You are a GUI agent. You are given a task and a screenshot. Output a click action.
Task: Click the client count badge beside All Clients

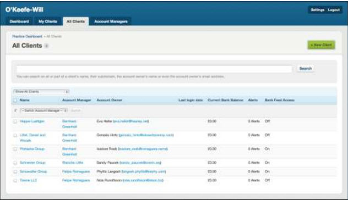pos(46,46)
